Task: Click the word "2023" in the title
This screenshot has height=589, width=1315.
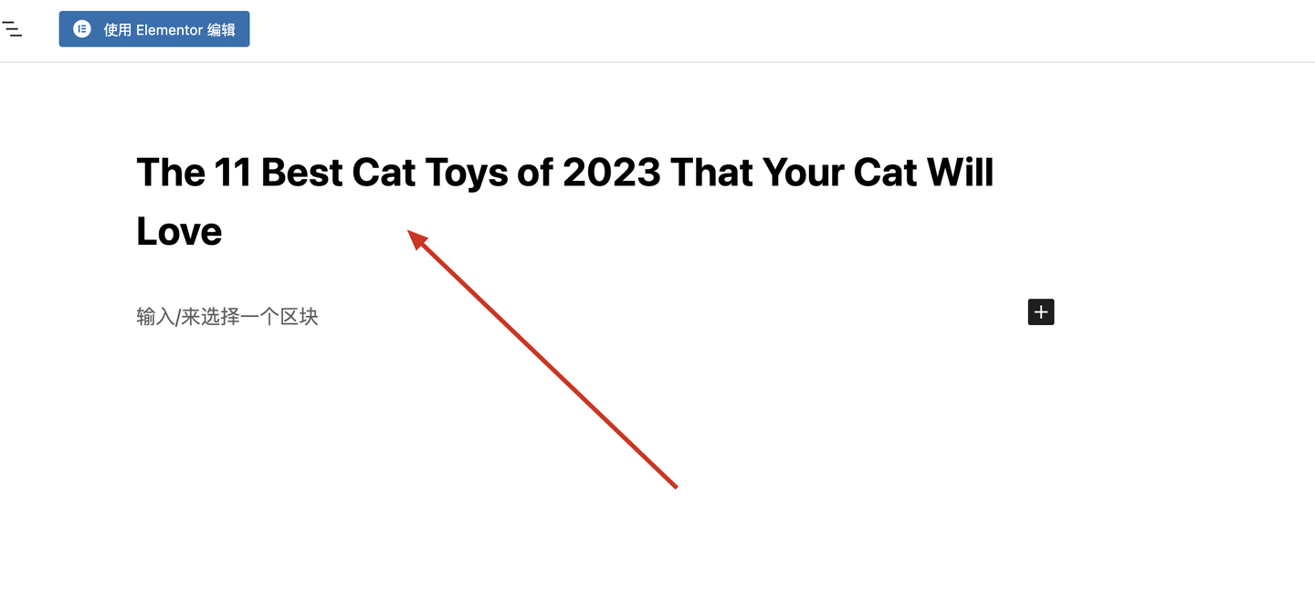Action: point(611,172)
